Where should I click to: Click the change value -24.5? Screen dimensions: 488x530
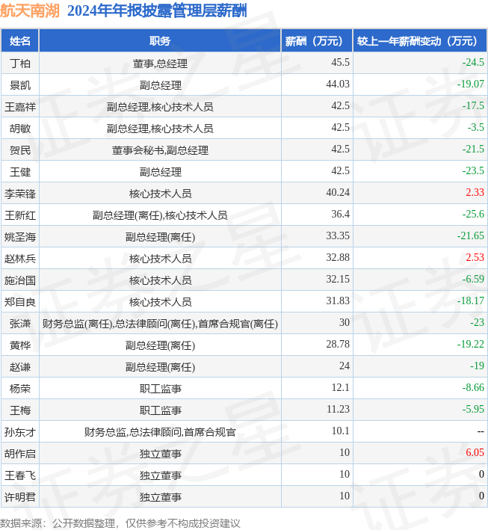click(x=473, y=63)
